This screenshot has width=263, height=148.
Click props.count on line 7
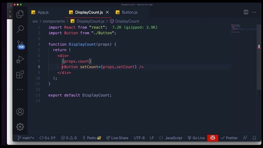pyautogui.click(x=76, y=61)
